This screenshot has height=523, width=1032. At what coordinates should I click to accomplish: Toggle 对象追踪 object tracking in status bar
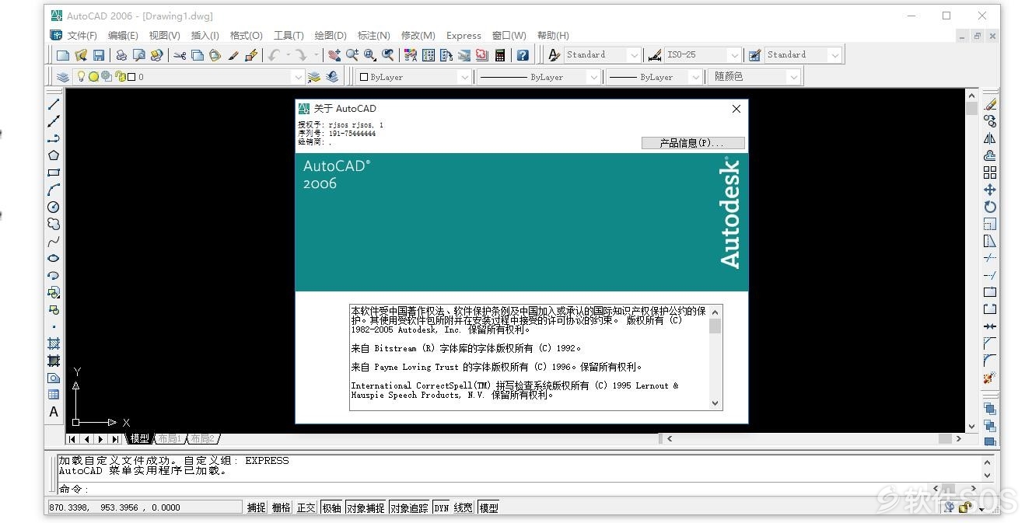coord(409,507)
